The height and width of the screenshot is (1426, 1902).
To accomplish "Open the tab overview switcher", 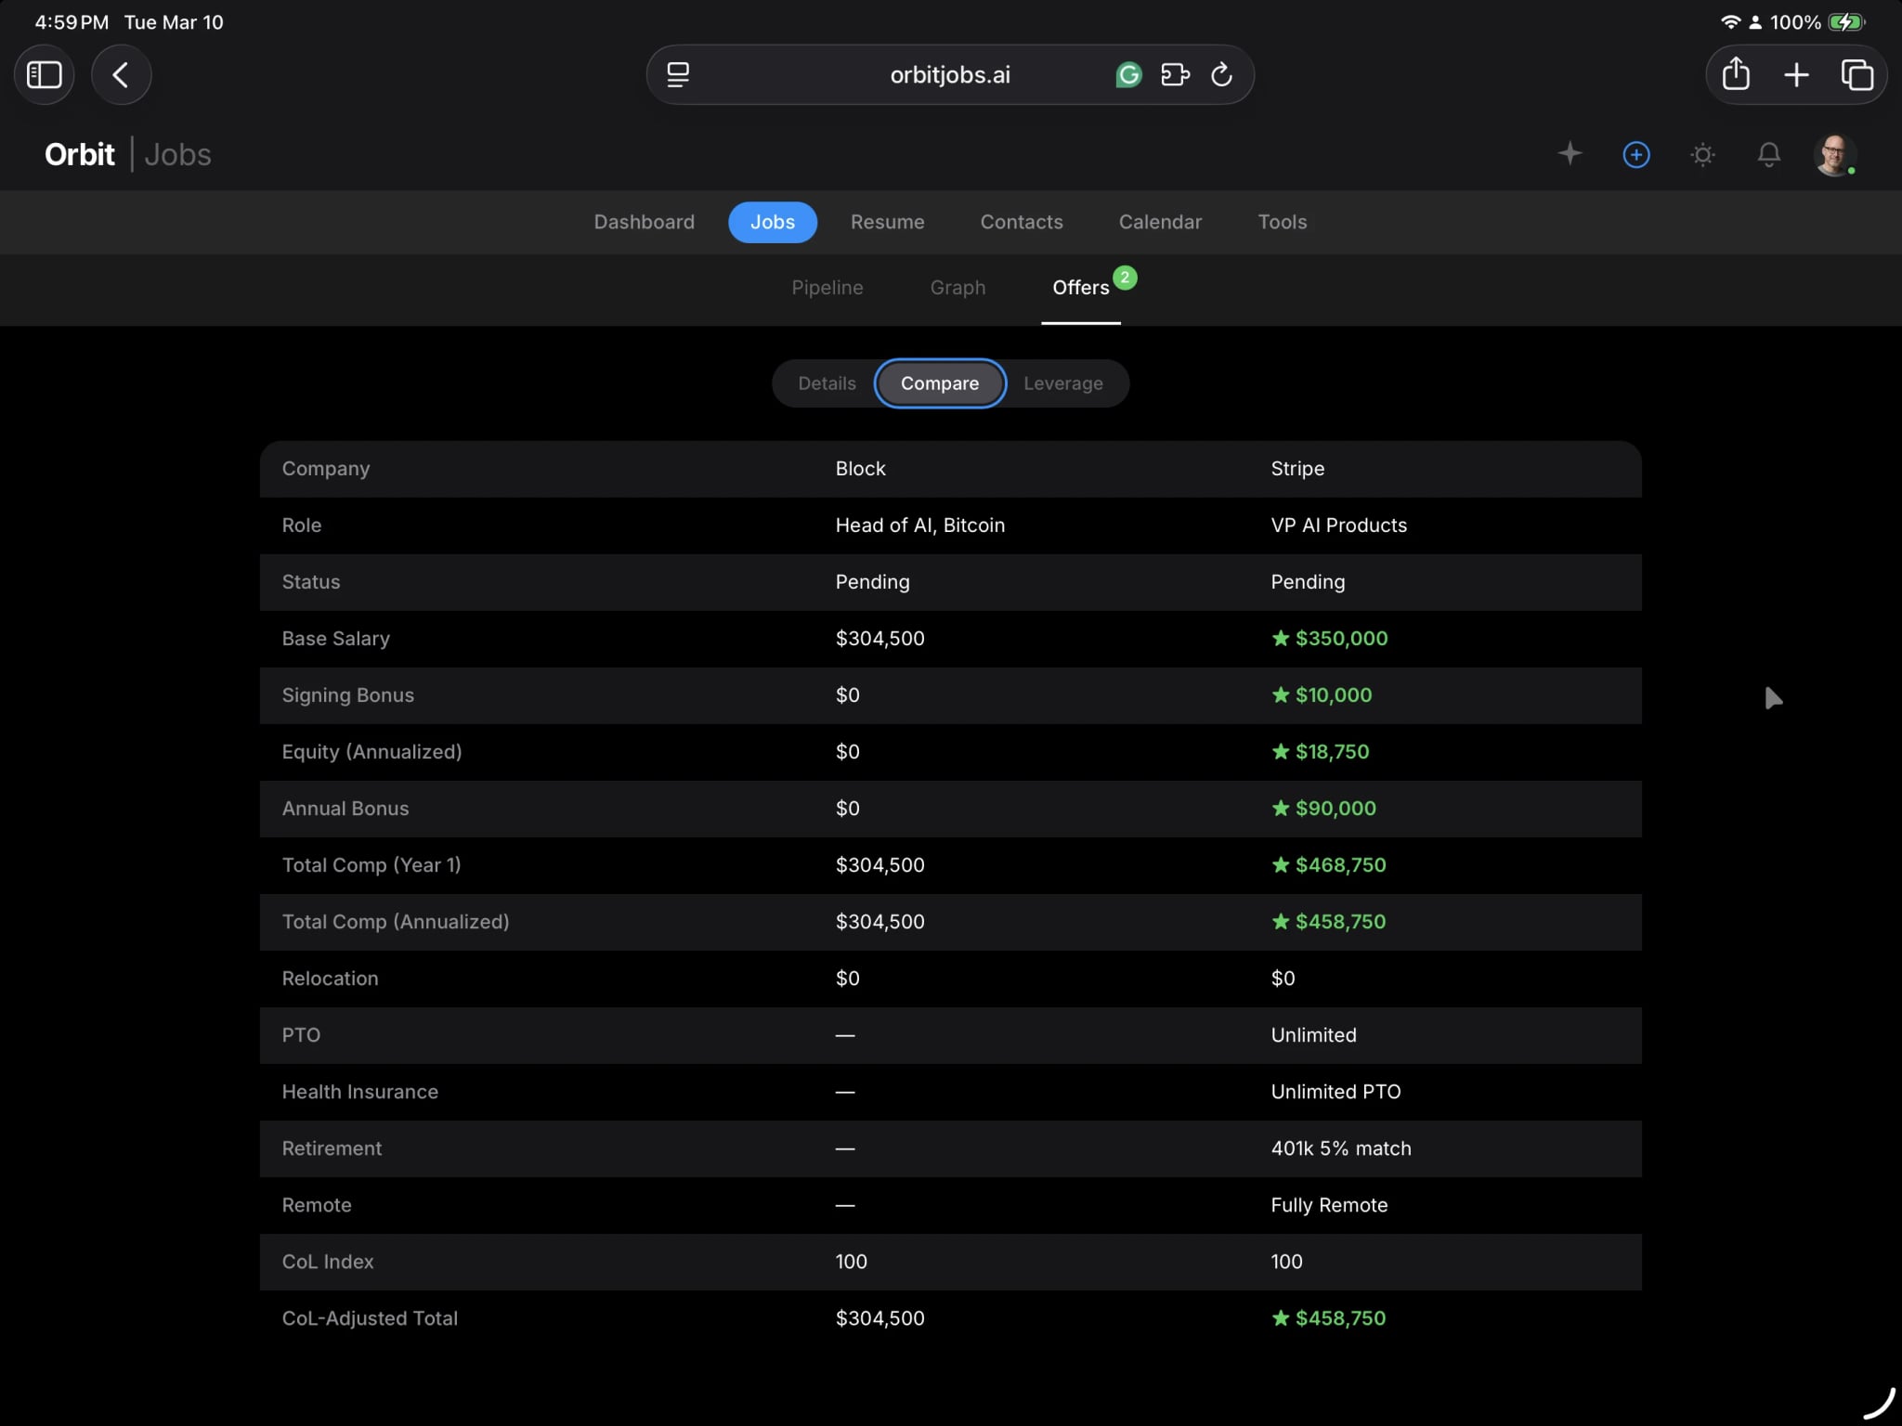I will pyautogui.click(x=1856, y=74).
